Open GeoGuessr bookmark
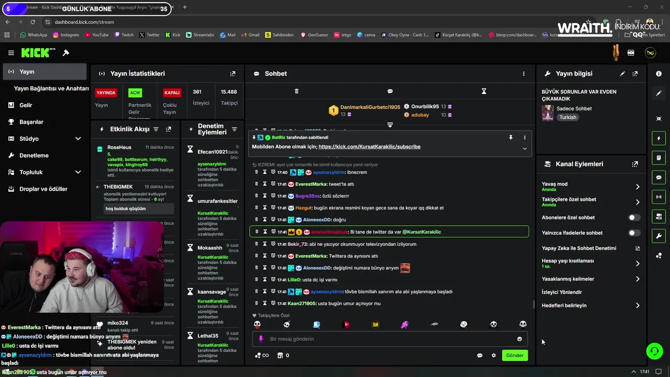670x377 pixels. pos(314,35)
